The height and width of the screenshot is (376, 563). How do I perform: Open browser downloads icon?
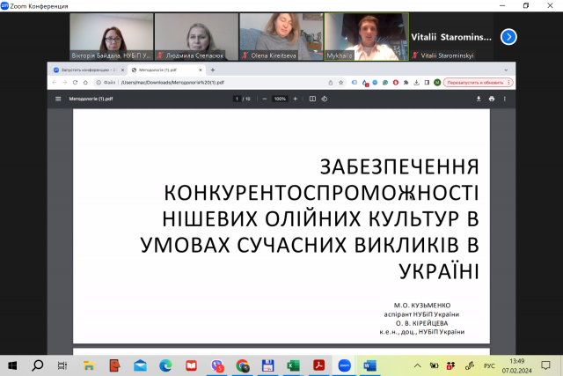tap(416, 82)
